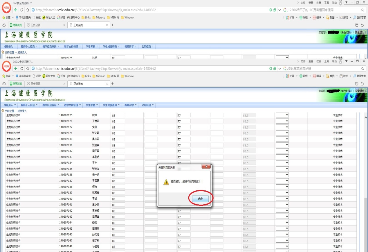This screenshot has height=252, width=368.
Task: Click the magnifier in the 春运车票刷票秘籍 search box
Action: (x=363, y=69)
